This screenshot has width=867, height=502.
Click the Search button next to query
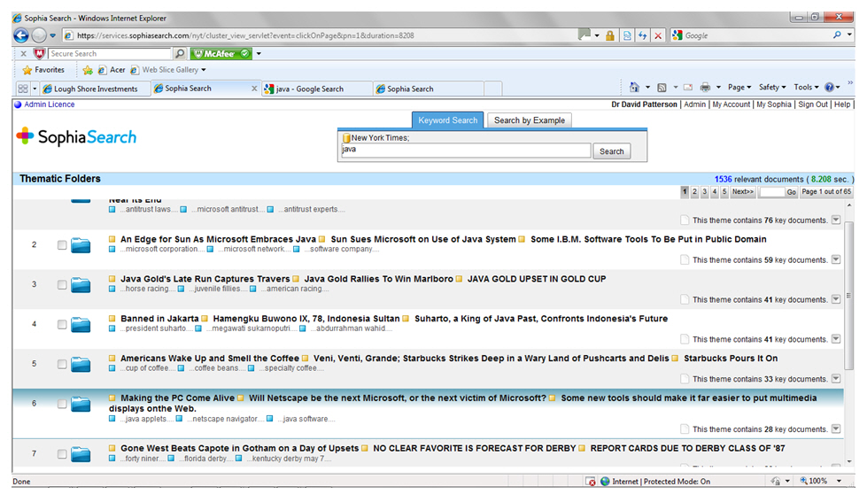click(611, 151)
